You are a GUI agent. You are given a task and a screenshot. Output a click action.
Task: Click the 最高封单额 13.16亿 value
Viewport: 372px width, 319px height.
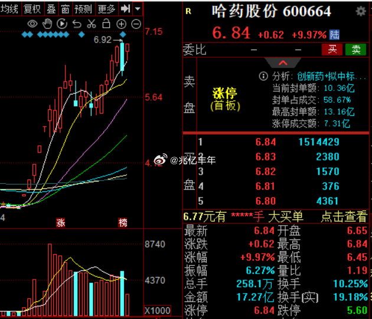(339, 112)
